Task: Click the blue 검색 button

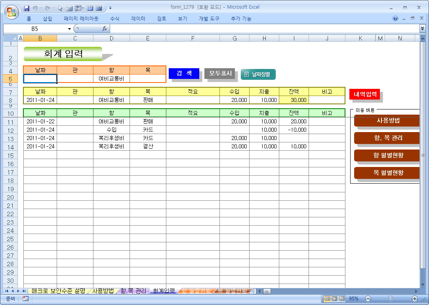Action: click(x=184, y=73)
